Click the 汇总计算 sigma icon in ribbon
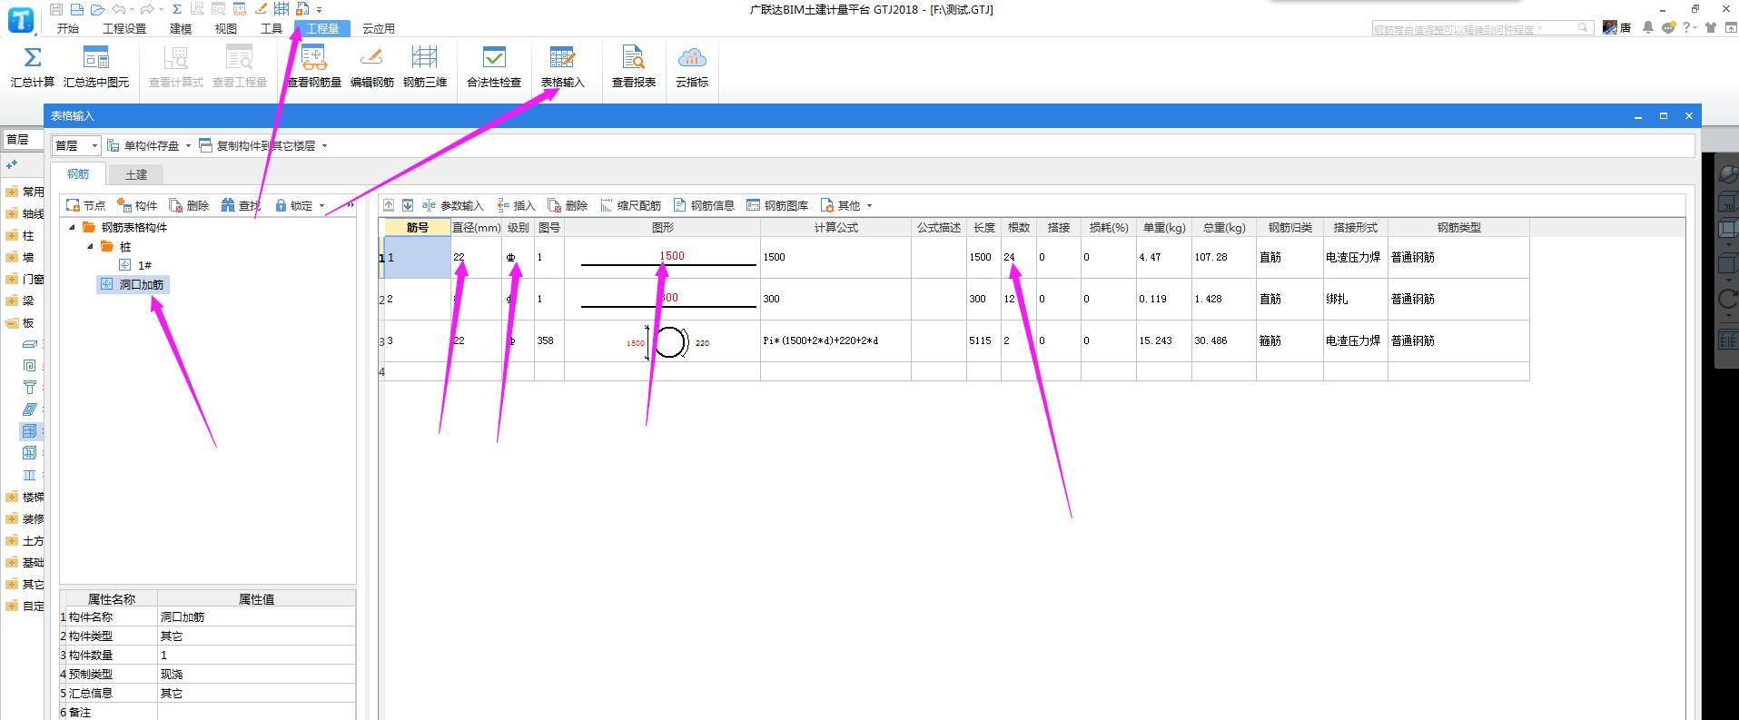 pos(33,58)
